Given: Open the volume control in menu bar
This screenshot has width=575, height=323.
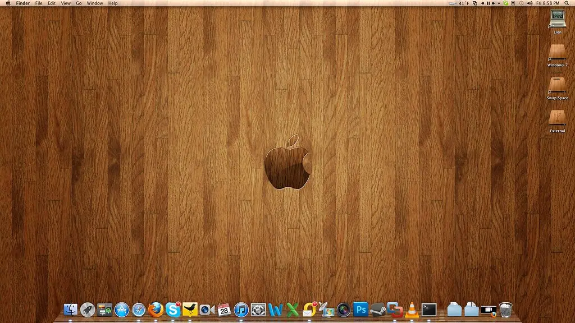Looking at the screenshot, I should click(x=530, y=3).
